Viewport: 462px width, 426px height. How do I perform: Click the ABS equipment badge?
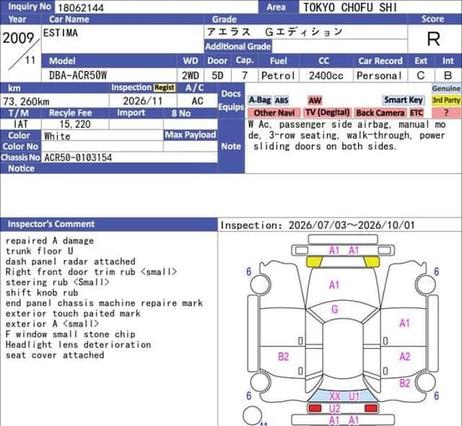click(x=282, y=100)
